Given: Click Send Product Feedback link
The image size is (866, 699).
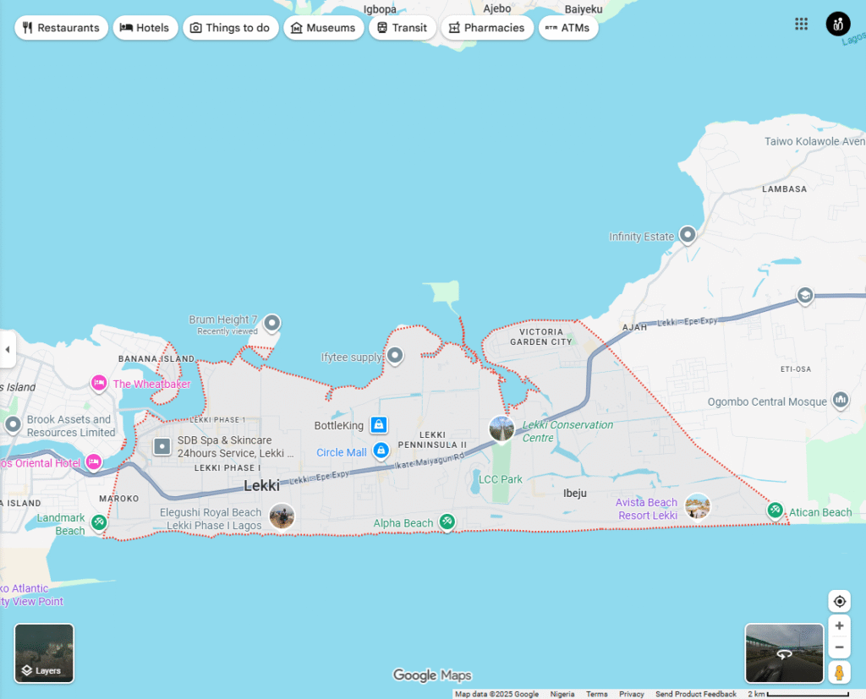Looking at the screenshot, I should [x=696, y=694].
